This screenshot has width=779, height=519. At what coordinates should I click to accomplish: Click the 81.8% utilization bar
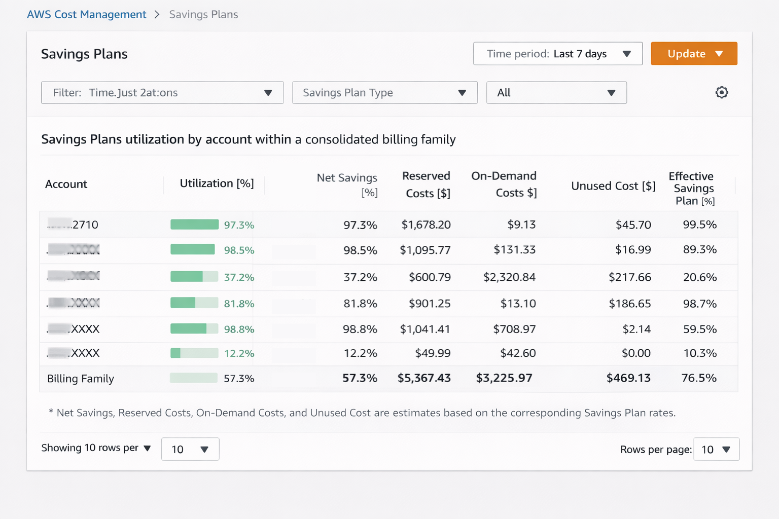click(194, 303)
